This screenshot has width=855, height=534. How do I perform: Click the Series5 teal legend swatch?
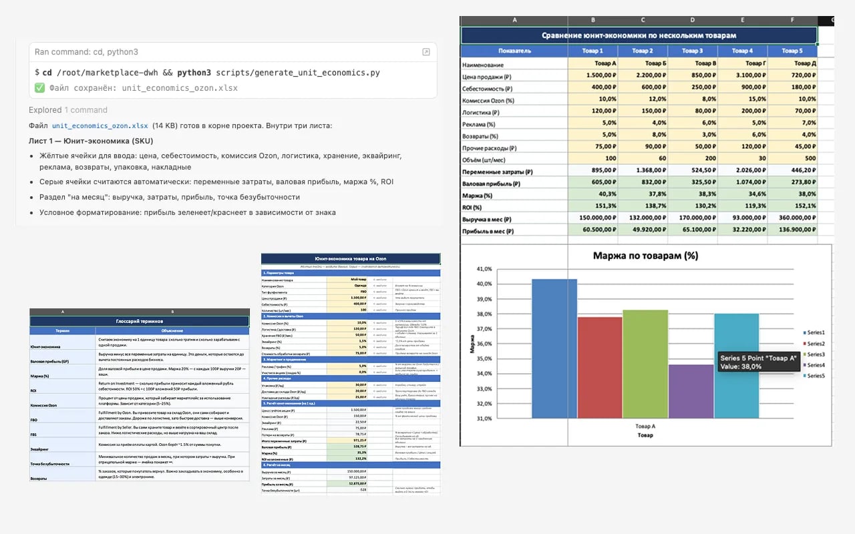804,376
